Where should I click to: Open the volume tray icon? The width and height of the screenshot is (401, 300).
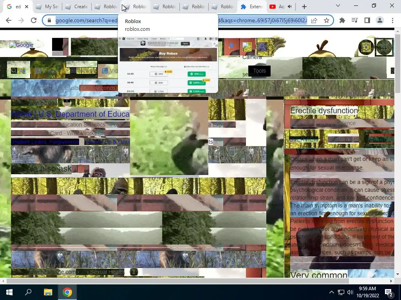tap(350, 292)
